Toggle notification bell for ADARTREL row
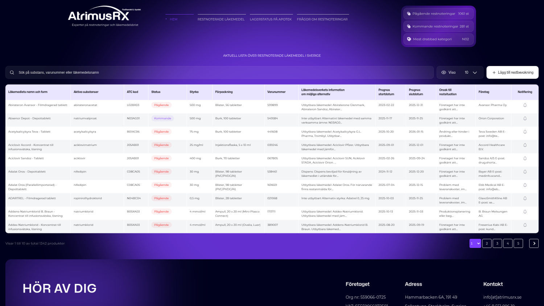Viewport: 544px width, 306px height. click(x=525, y=199)
